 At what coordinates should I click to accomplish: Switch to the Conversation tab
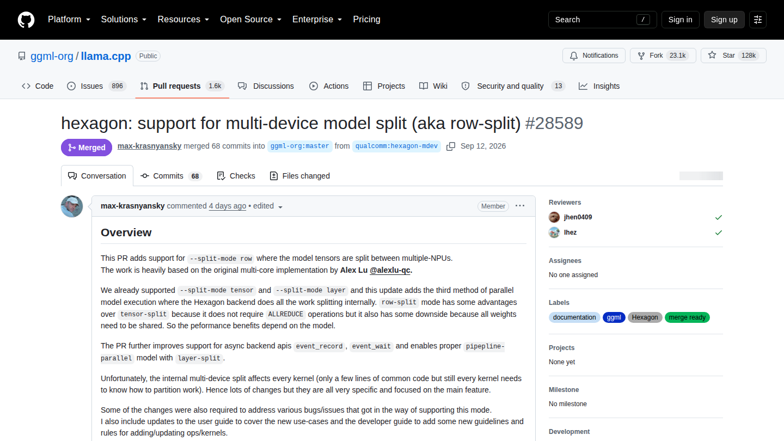pyautogui.click(x=97, y=176)
